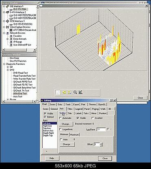This screenshot has width=151, height=169.
Task: Collapse the Network Devices node
Action: pos(4,33)
